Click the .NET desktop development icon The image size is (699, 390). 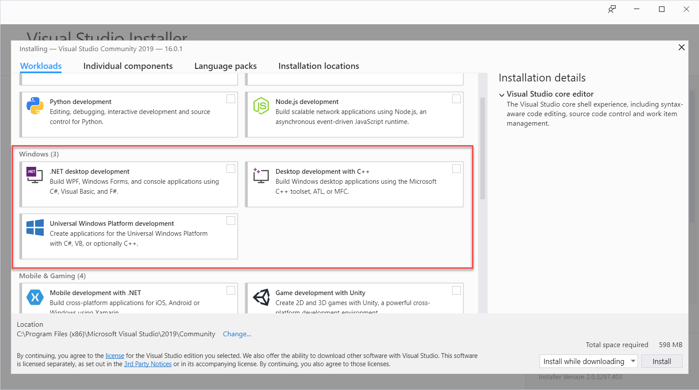click(x=35, y=175)
